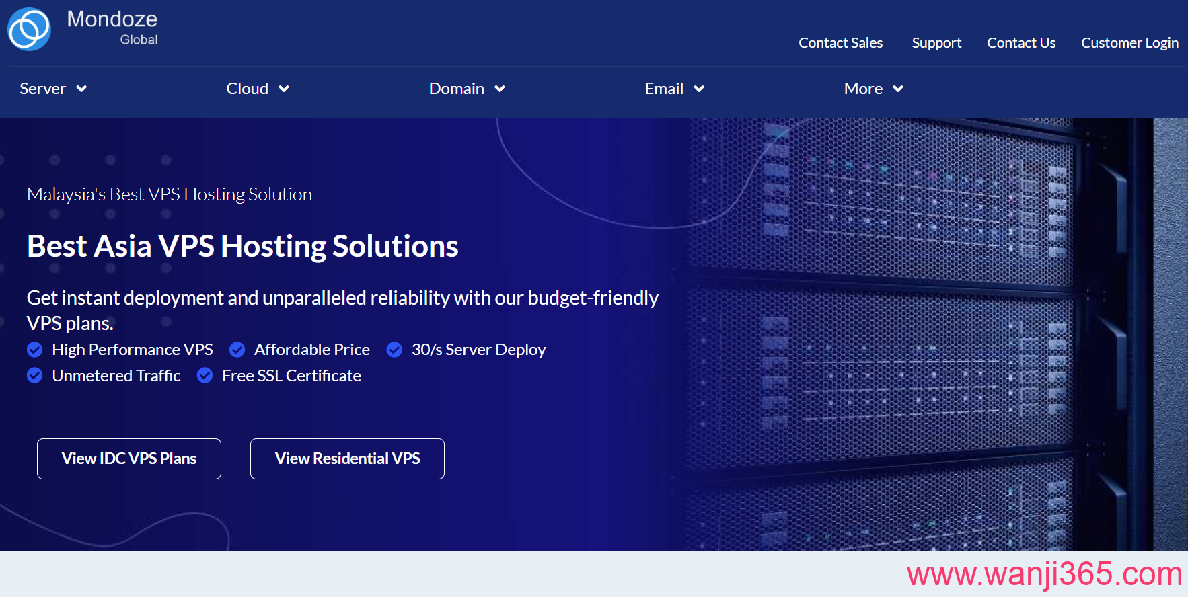Expand the Cloud dropdown chevron
This screenshot has width=1188, height=597.
[x=284, y=89]
